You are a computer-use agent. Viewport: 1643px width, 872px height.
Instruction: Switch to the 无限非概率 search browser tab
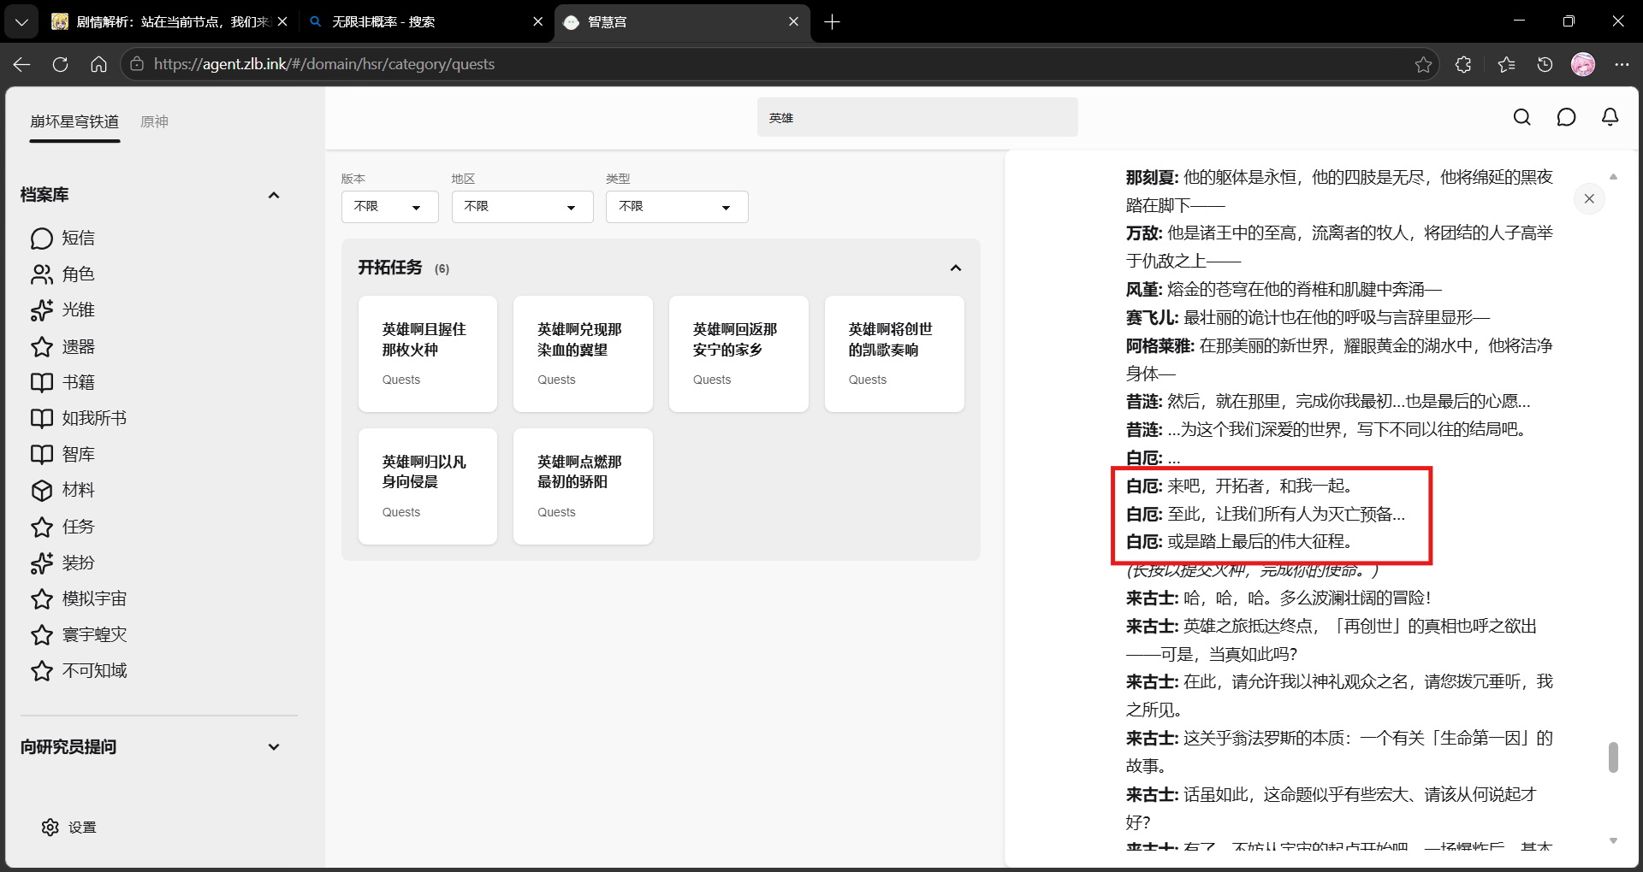(425, 21)
